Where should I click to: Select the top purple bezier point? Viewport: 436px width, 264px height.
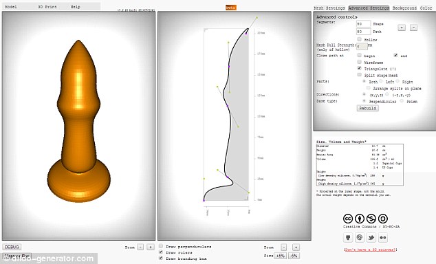[246, 34]
